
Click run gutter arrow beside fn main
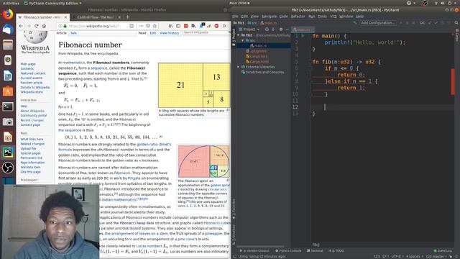click(303, 36)
